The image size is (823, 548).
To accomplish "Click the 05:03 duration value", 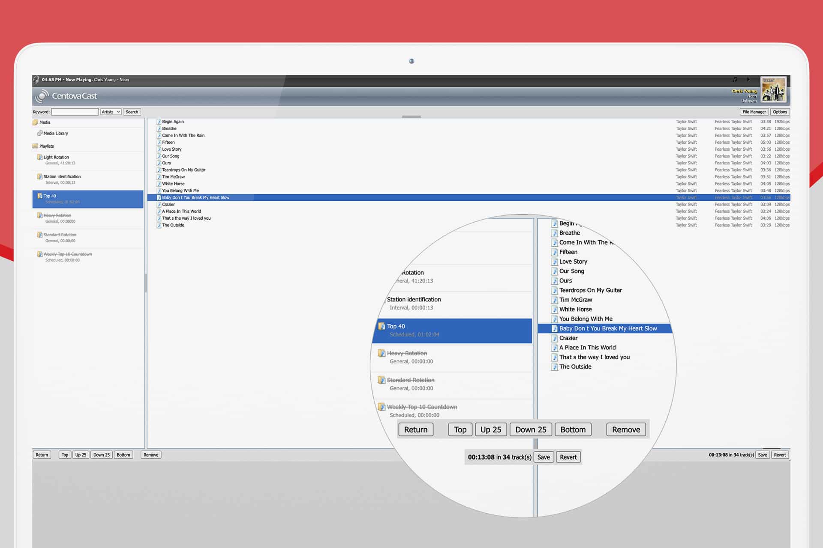I will pyautogui.click(x=766, y=142).
